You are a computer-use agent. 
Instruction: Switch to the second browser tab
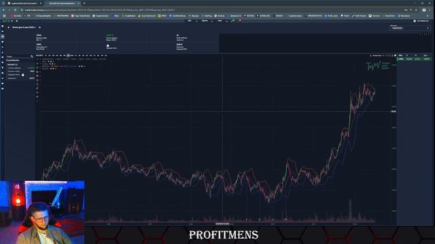pos(63,3)
